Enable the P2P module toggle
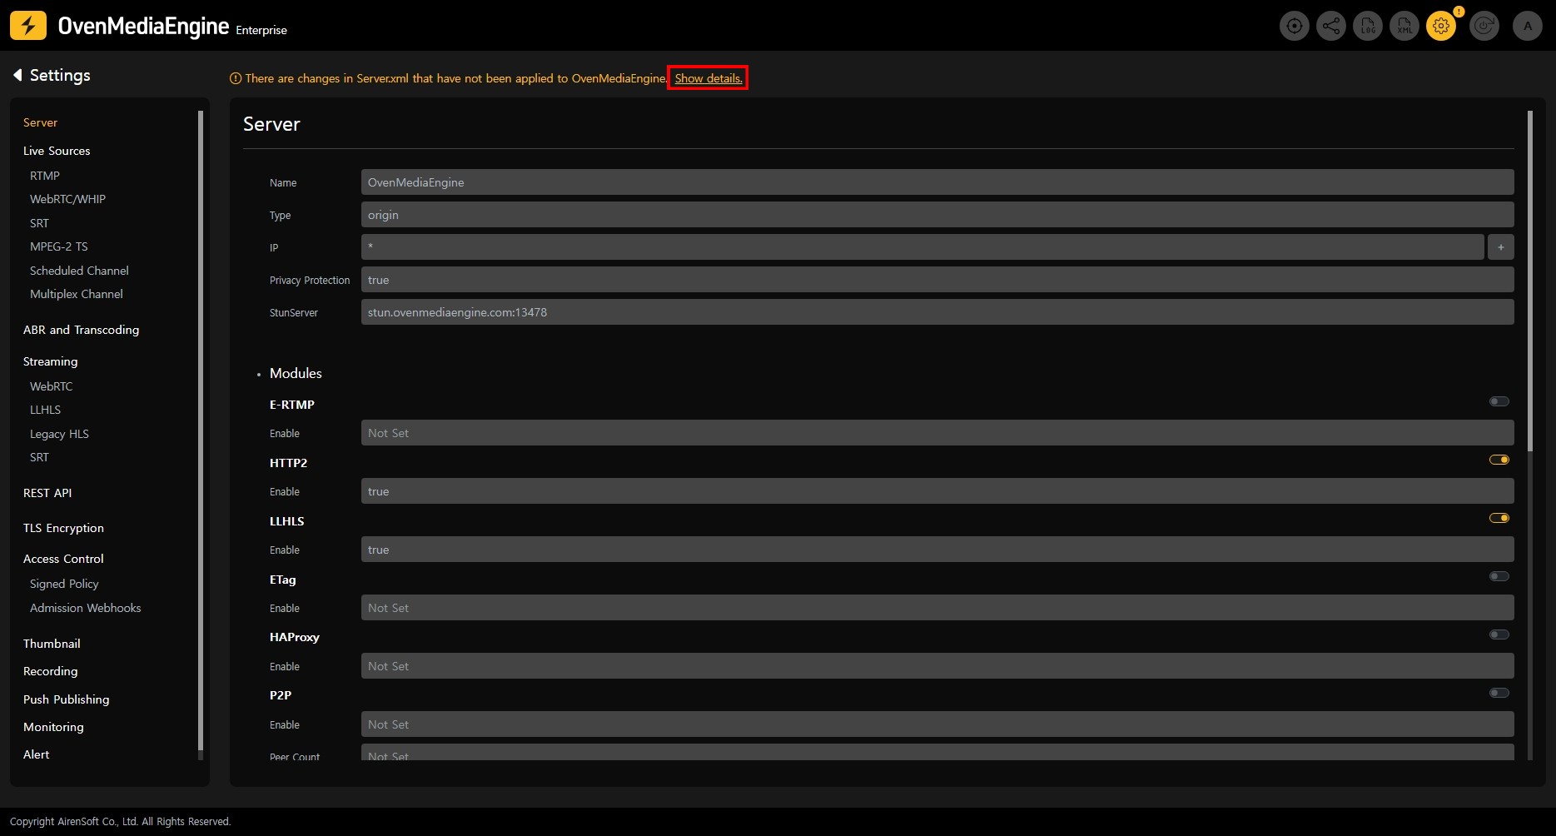Viewport: 1556px width, 836px height. [1499, 693]
